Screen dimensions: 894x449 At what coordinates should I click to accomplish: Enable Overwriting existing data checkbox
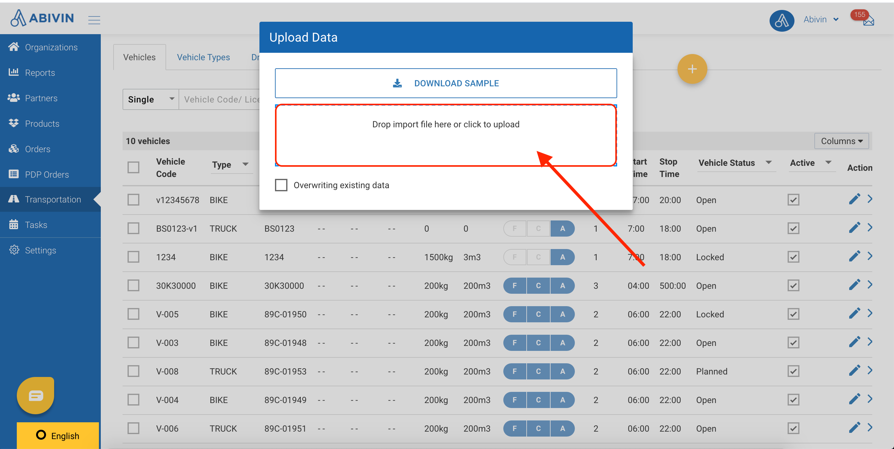click(x=281, y=185)
